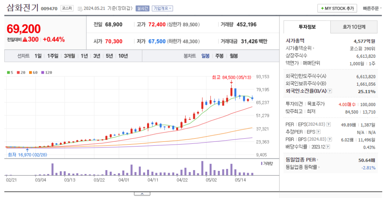
Task: Select the 주봉 candle chart
Action: tap(220, 56)
